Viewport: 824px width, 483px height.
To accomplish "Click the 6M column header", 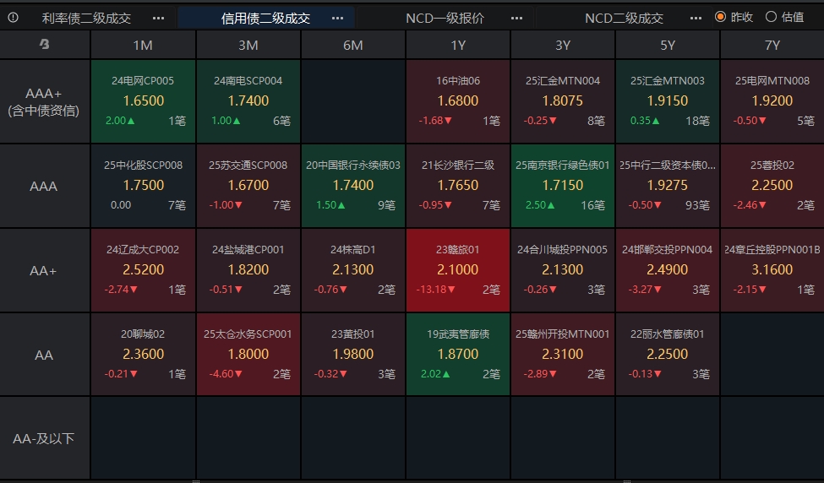I will click(x=353, y=45).
